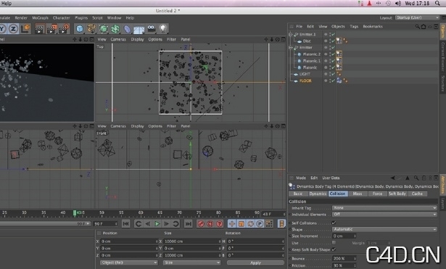The height and width of the screenshot is (269, 446).
Task: Open the deformer objects icon
Action: (127, 29)
